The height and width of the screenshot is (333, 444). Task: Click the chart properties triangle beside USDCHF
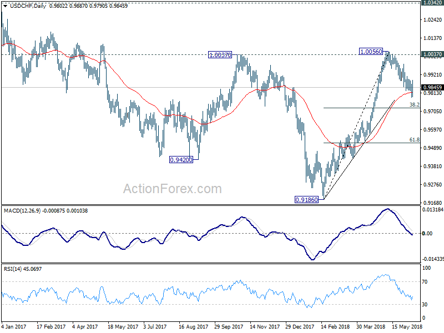(x=5, y=6)
